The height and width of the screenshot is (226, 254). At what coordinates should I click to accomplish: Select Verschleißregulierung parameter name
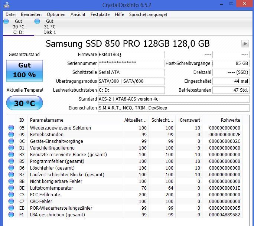(x=52, y=148)
